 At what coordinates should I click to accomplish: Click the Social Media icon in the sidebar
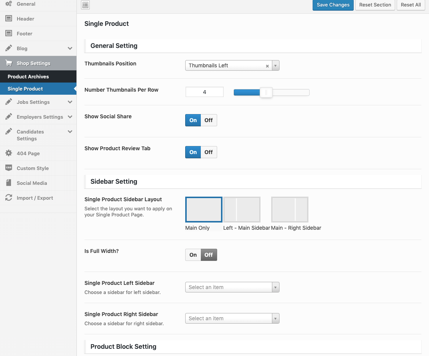[8, 183]
